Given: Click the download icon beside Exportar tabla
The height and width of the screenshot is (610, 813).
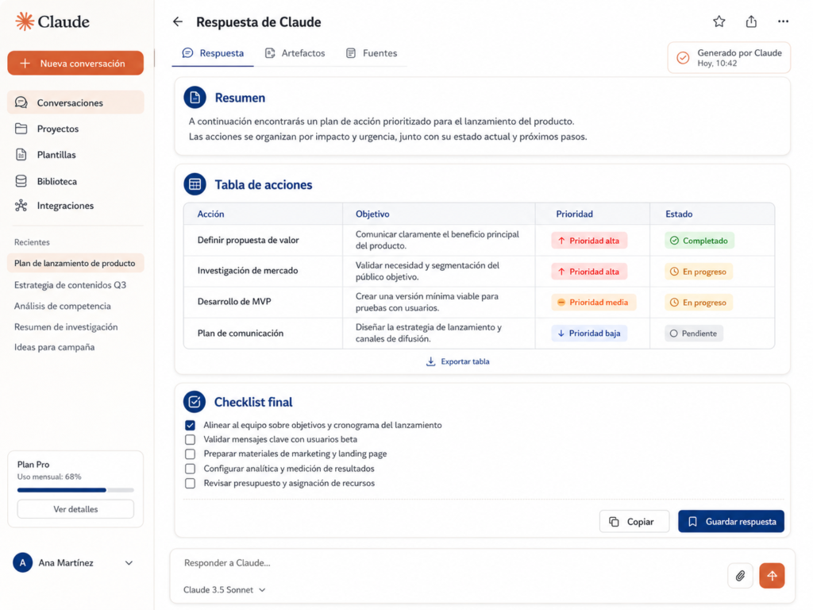Looking at the screenshot, I should coord(430,361).
